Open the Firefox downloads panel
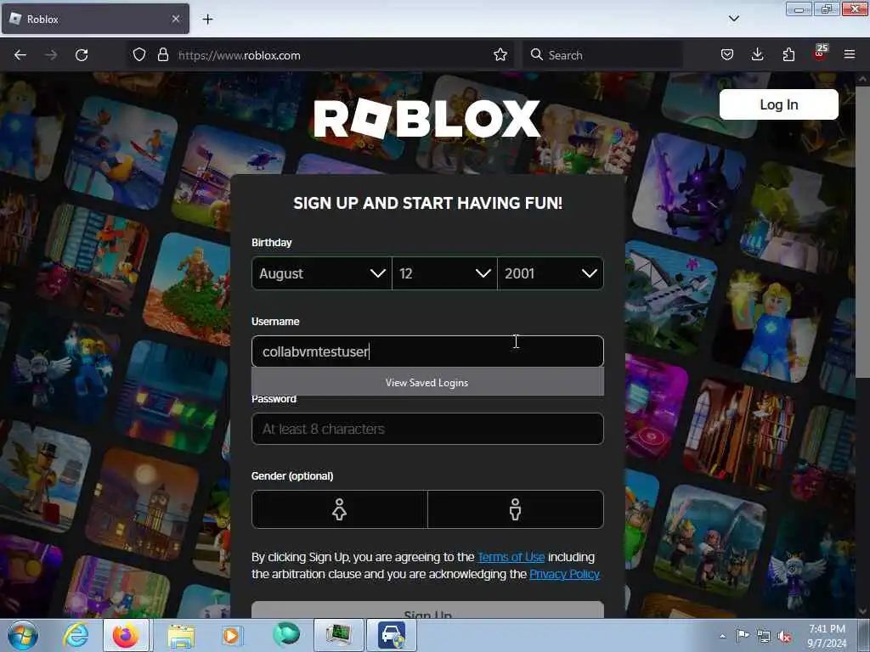870x652 pixels. click(x=757, y=54)
